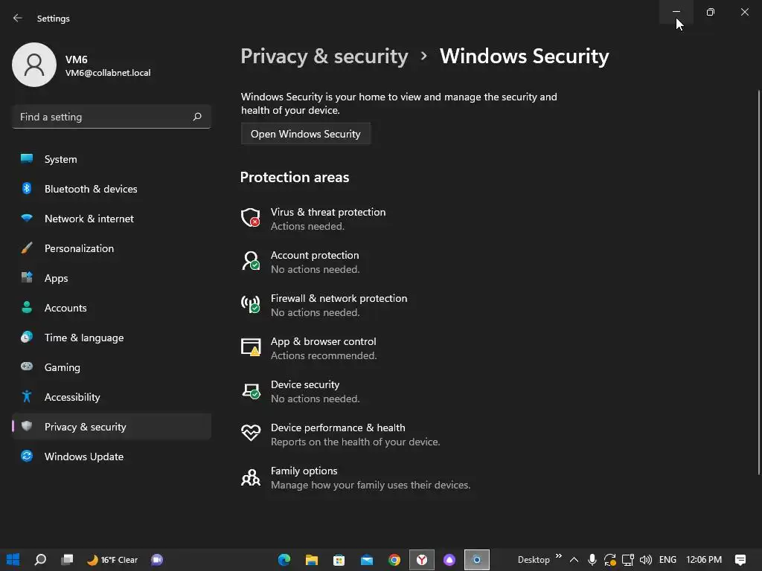
Task: Click the microphone tray icon
Action: tap(592, 560)
